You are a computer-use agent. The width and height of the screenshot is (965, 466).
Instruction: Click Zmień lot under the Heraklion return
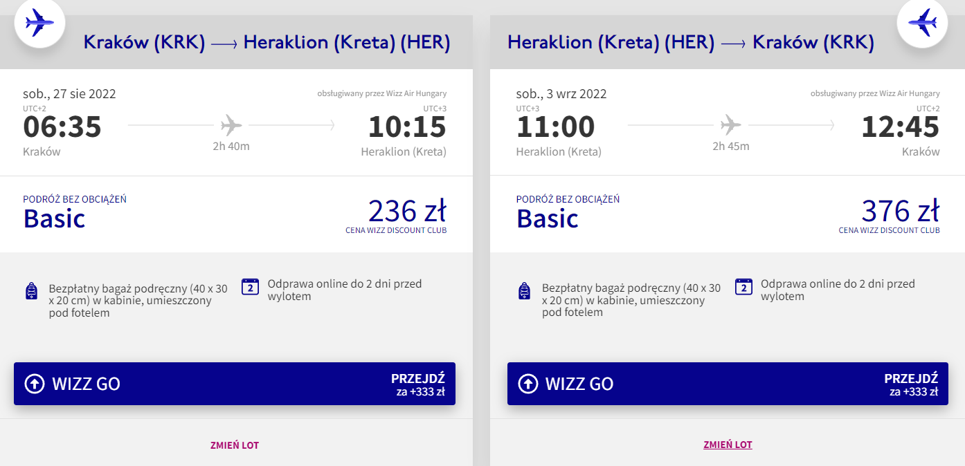(728, 445)
